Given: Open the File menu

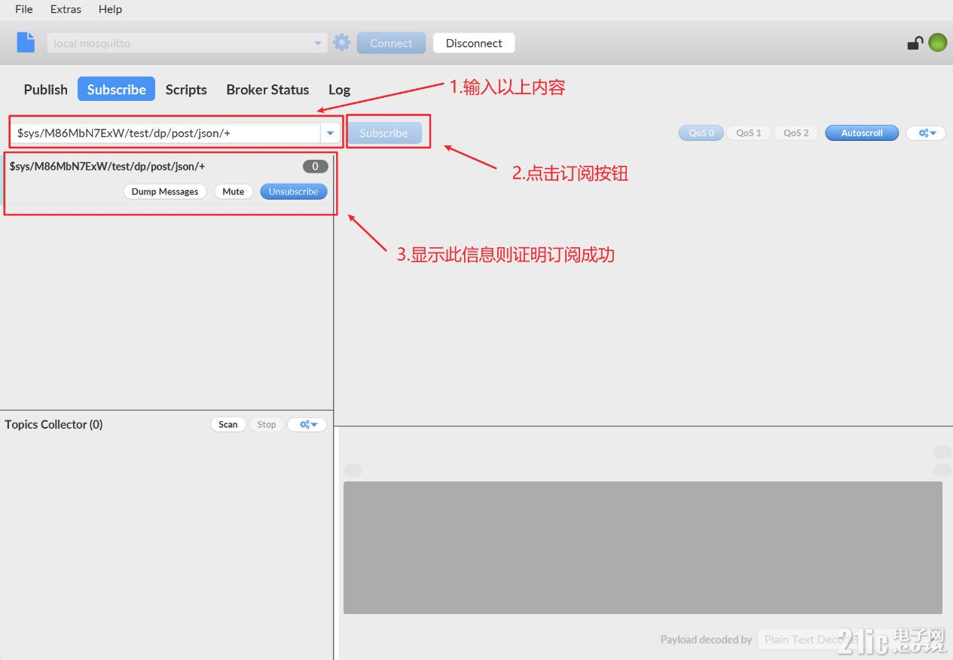Looking at the screenshot, I should point(24,9).
